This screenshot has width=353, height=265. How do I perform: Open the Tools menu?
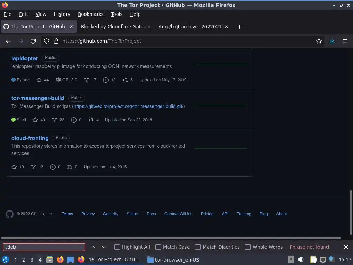[117, 14]
